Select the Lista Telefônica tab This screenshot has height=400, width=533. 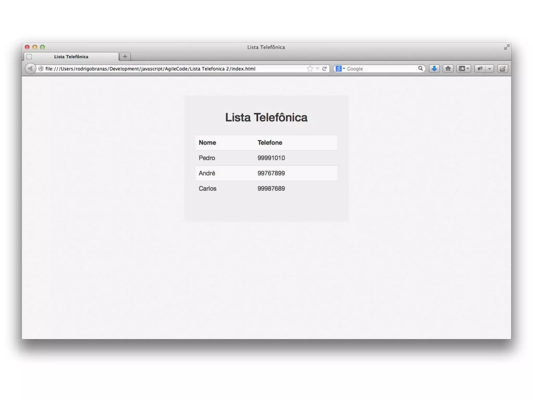pos(71,57)
